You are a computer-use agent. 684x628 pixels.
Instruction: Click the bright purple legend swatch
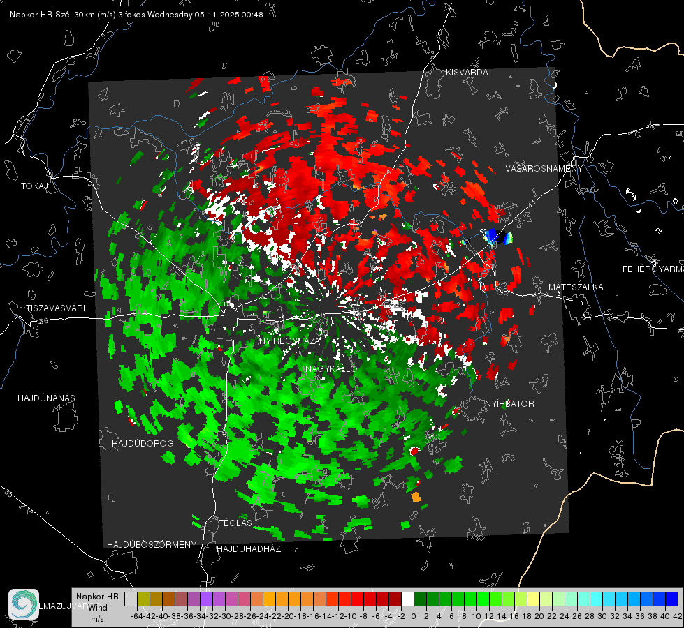pos(206,599)
